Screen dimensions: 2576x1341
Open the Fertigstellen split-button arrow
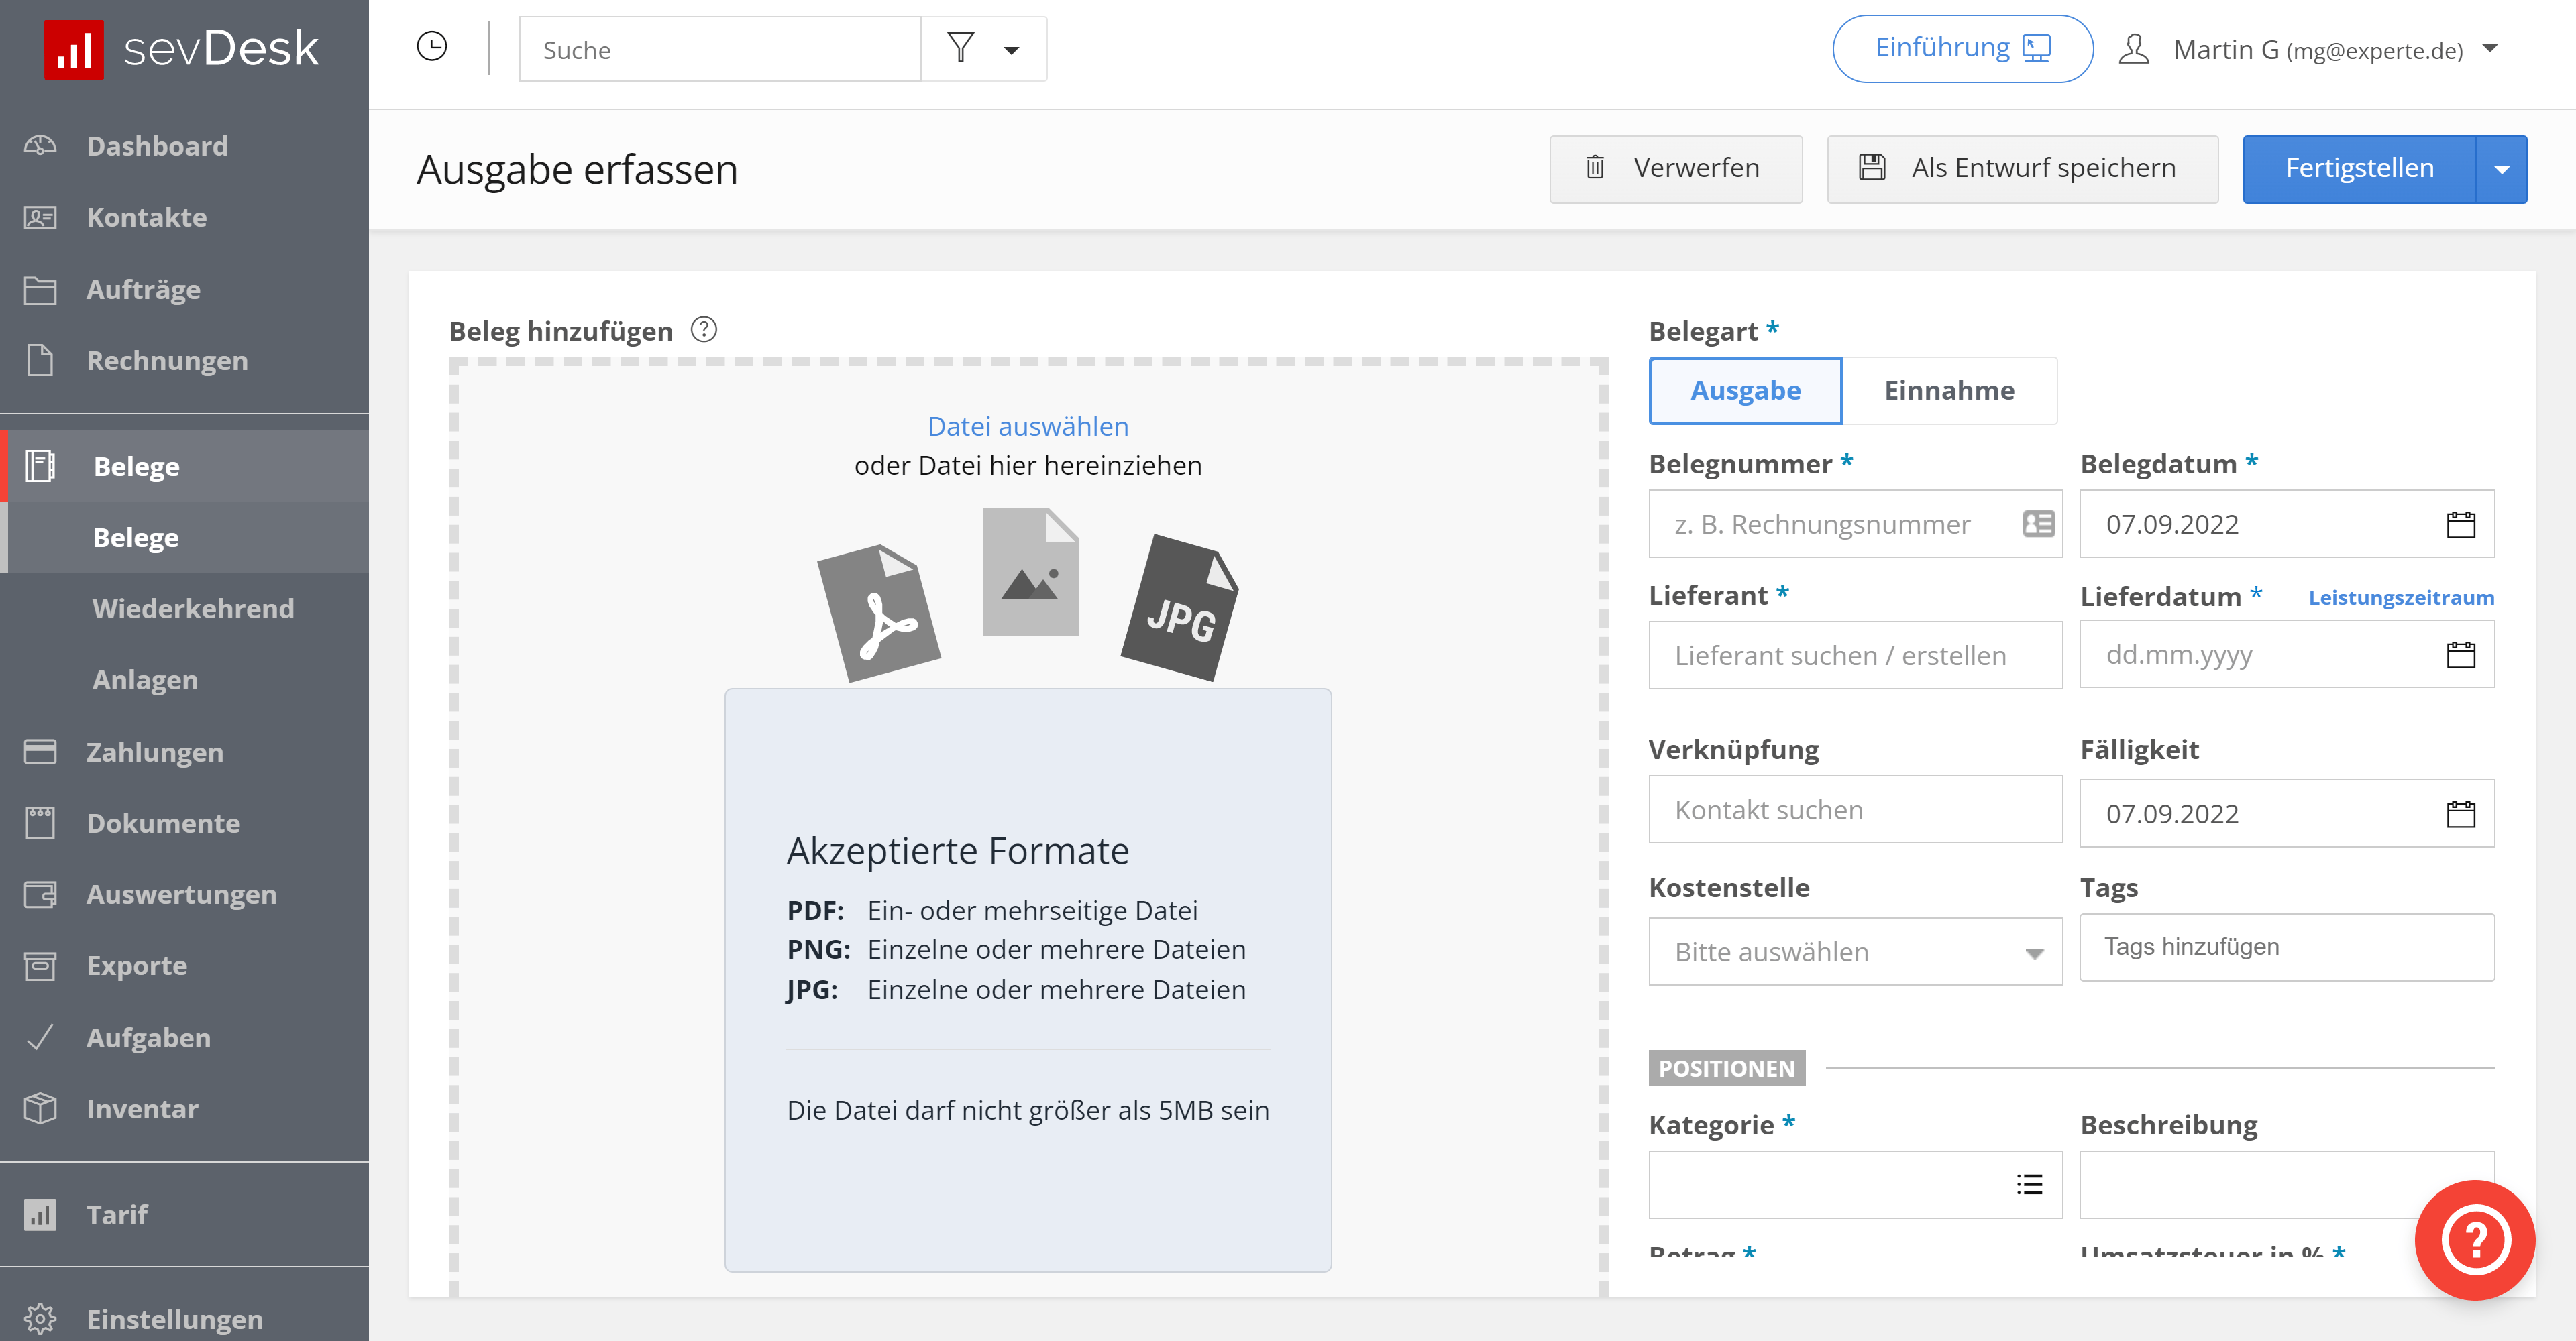pos(2501,169)
